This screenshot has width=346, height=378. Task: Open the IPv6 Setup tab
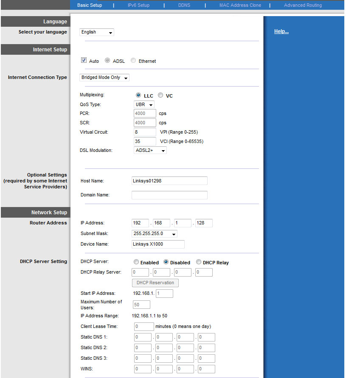pyautogui.click(x=138, y=5)
